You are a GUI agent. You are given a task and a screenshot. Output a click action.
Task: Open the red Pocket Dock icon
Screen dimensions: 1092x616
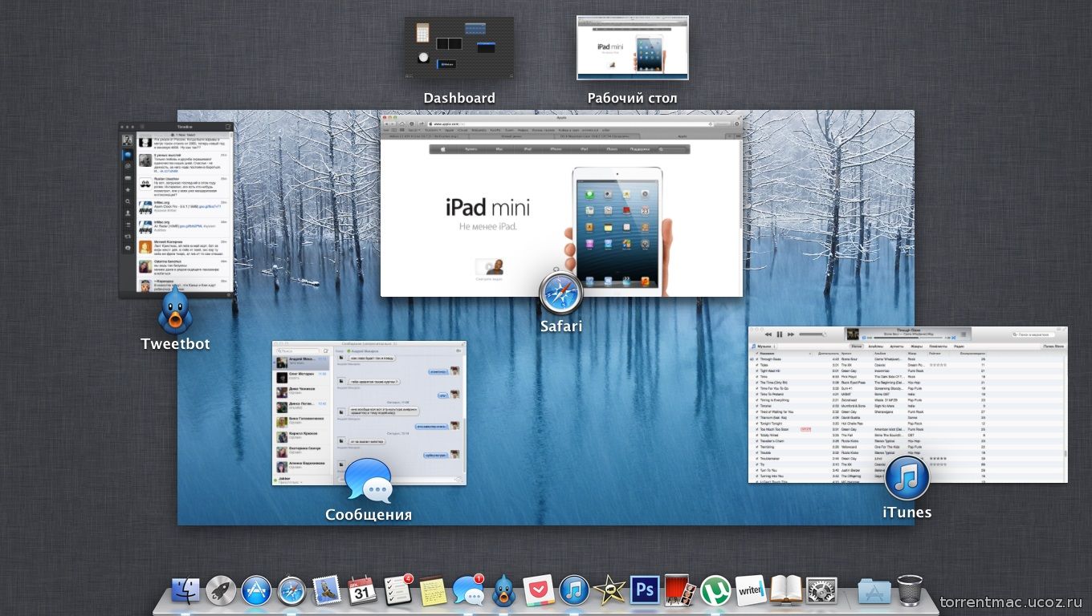point(539,591)
